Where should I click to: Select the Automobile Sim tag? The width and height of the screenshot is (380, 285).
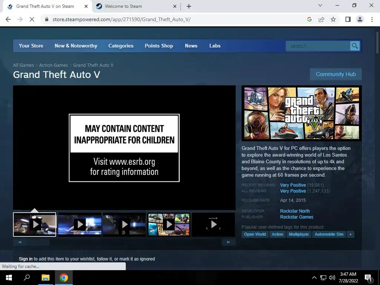[329, 235]
